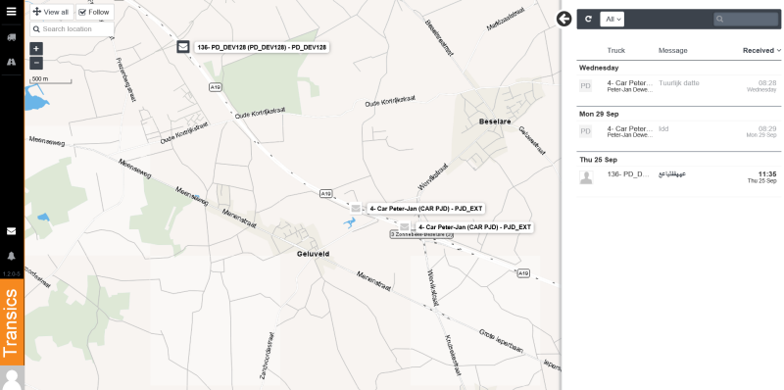
Task: Click the PD_DEV128 envelope marker on map
Action: [x=183, y=46]
